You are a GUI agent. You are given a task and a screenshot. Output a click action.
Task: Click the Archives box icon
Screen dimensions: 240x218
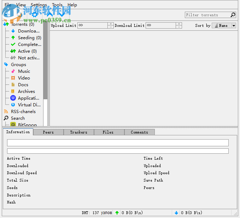(x=13, y=91)
